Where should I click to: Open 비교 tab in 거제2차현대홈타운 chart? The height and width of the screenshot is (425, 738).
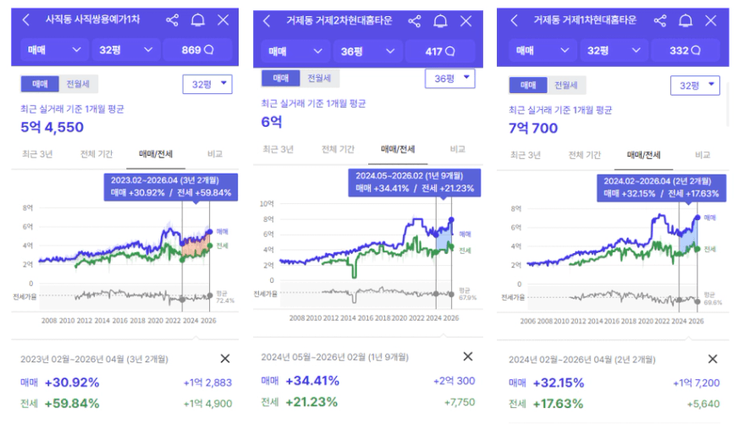[x=458, y=149]
